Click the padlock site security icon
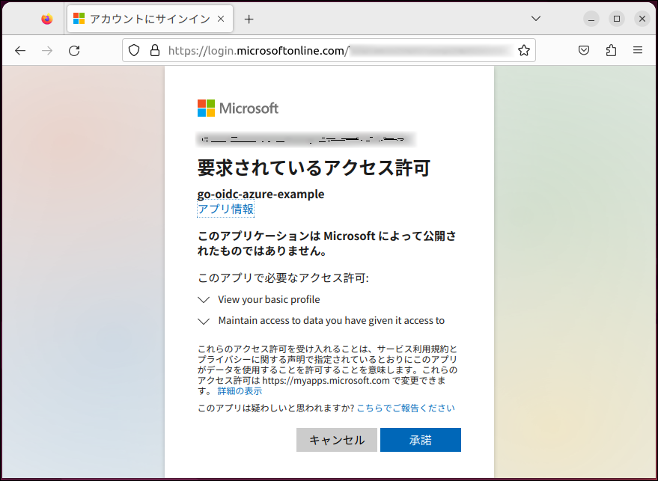 click(154, 50)
